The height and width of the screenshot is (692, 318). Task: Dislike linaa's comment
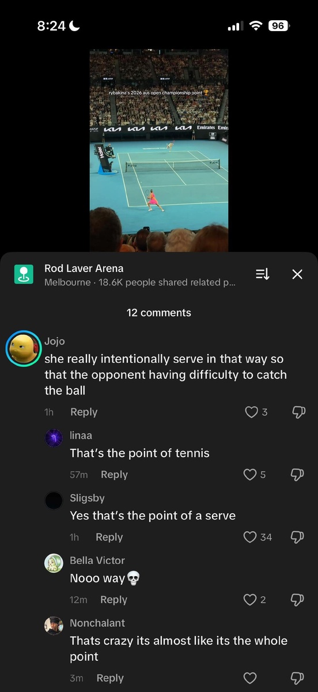tap(298, 475)
